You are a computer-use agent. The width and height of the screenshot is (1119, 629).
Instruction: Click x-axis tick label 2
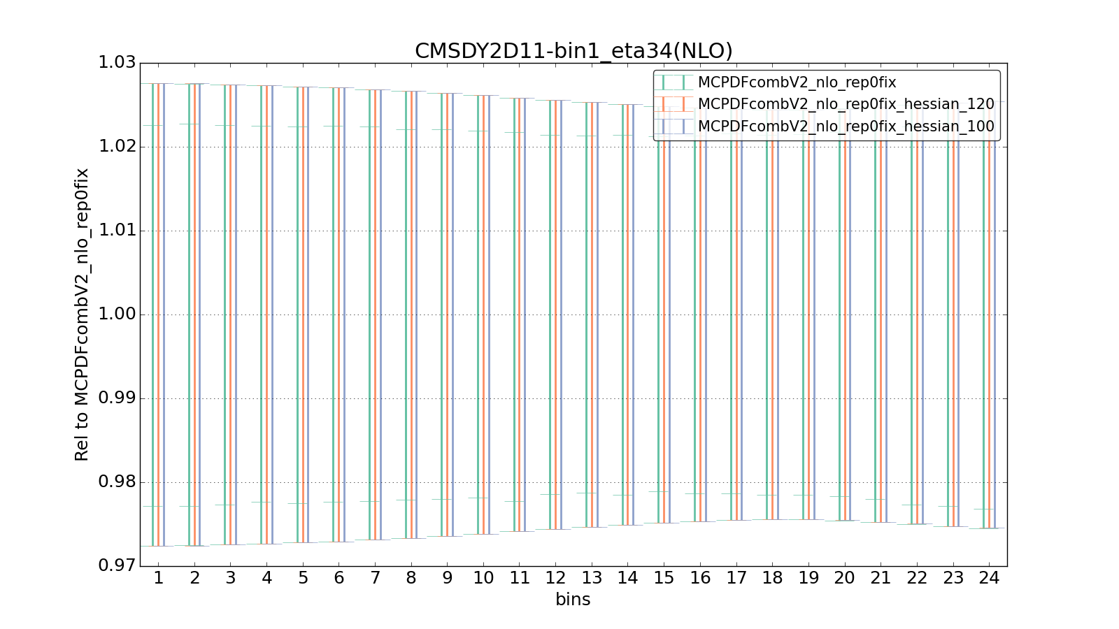(194, 578)
